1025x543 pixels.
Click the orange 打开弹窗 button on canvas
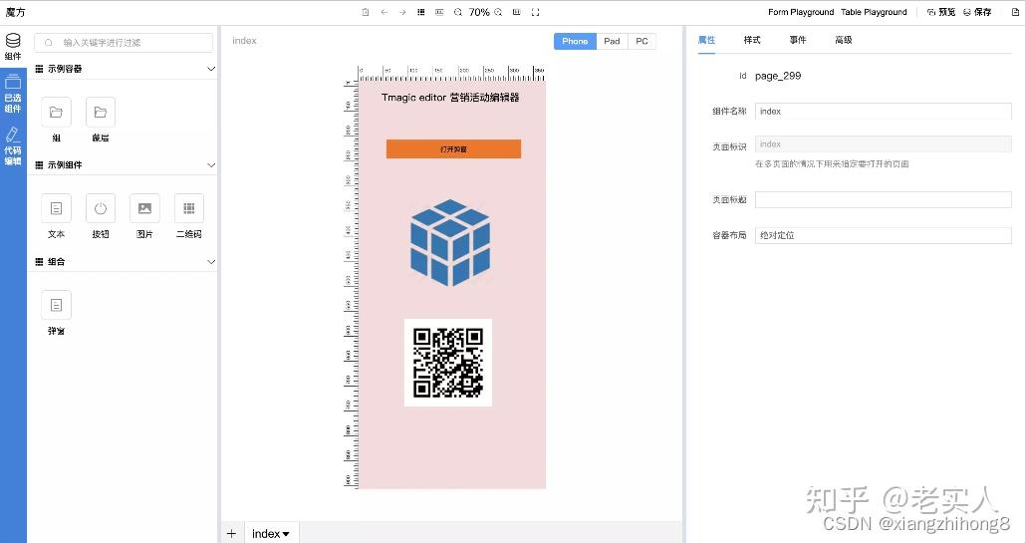pyautogui.click(x=453, y=149)
